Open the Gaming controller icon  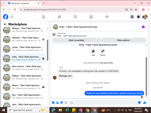[107, 17]
